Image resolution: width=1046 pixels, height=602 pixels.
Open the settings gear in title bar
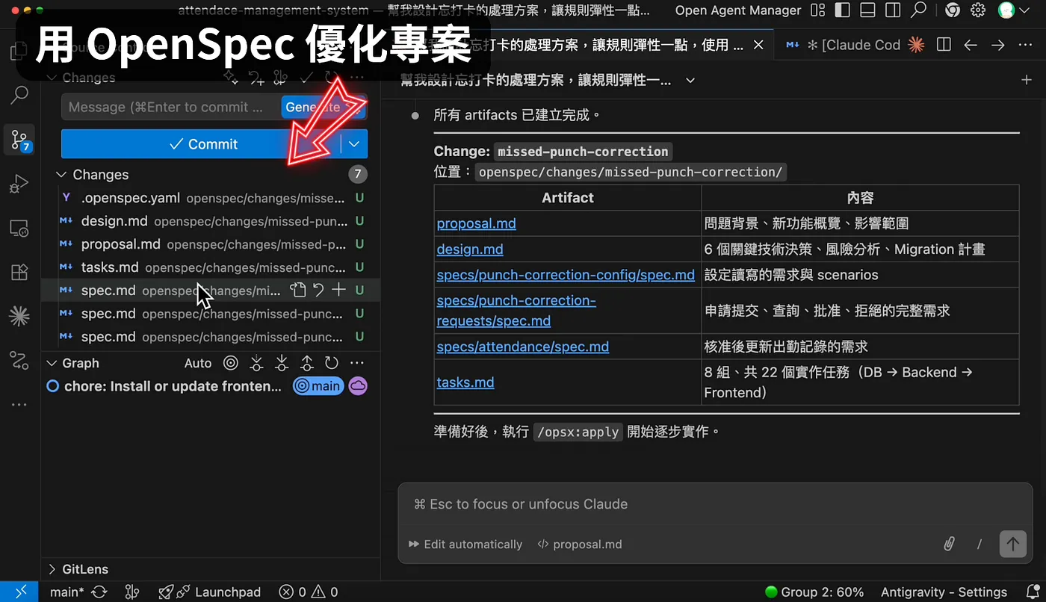point(978,10)
